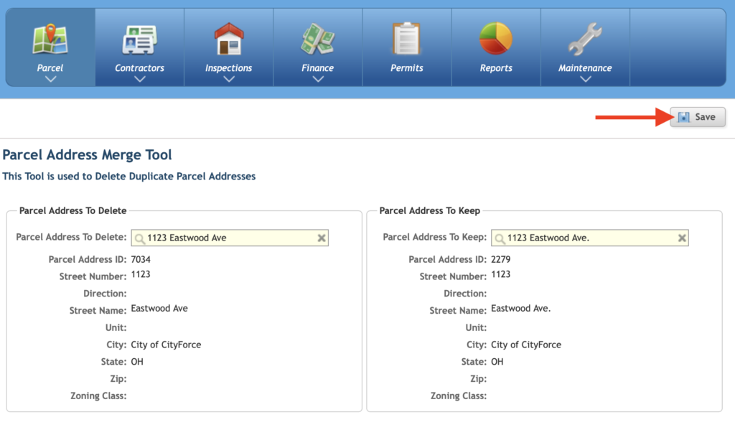
Task: Click search icon in Address To Keep field
Action: point(500,238)
